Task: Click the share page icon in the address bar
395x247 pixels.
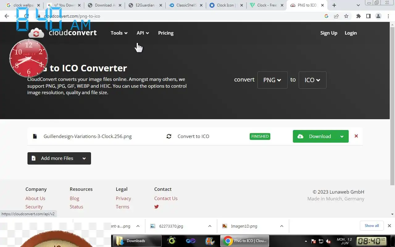Action: [x=336, y=16]
